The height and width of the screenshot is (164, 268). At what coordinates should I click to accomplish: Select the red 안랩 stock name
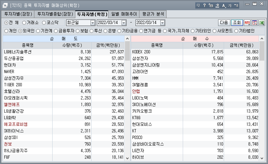[x=136, y=92]
